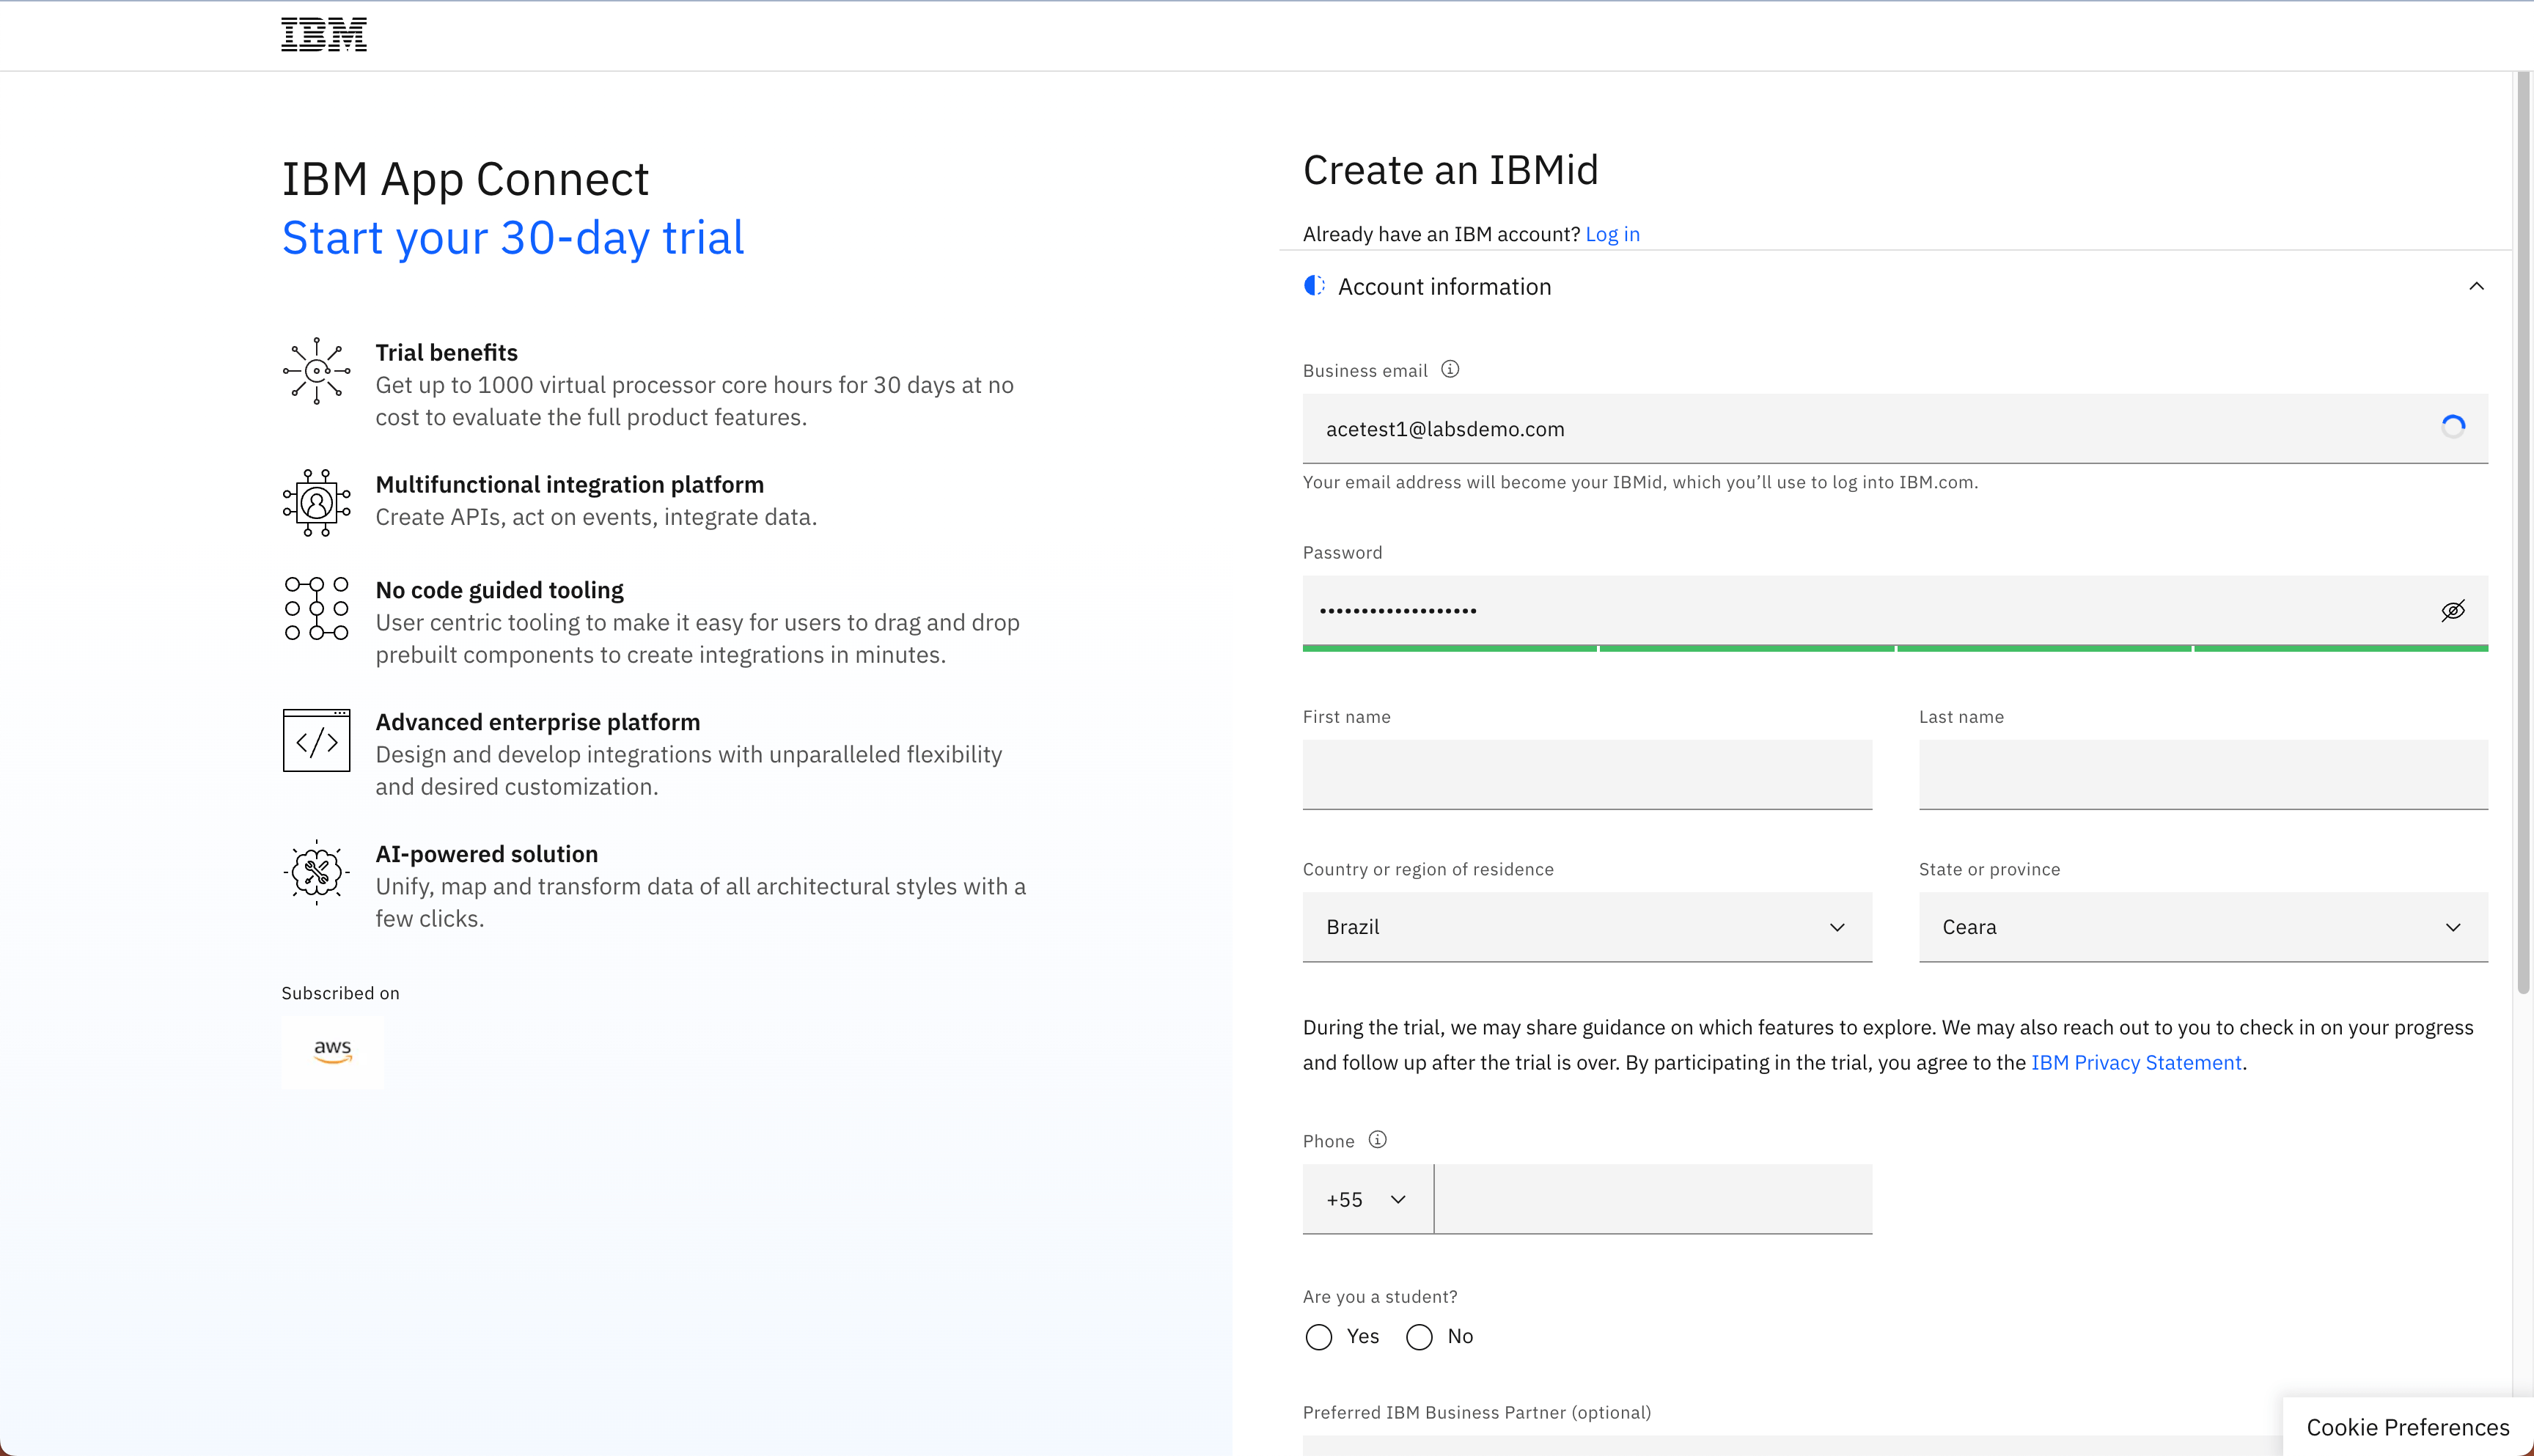Select No for student question
Screen dimensions: 2534x1456
(x=1419, y=1337)
